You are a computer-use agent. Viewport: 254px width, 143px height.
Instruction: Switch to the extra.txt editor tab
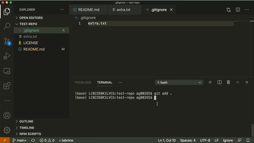click(x=125, y=10)
